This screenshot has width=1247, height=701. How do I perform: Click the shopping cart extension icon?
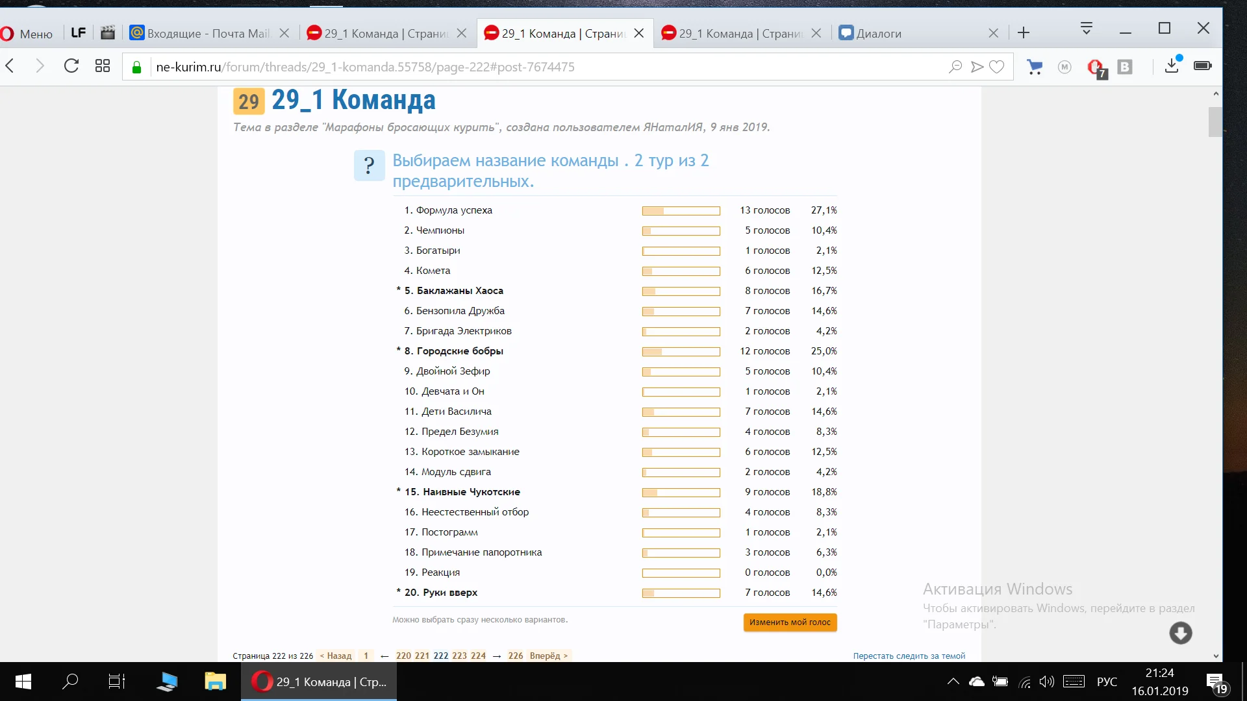coord(1035,67)
